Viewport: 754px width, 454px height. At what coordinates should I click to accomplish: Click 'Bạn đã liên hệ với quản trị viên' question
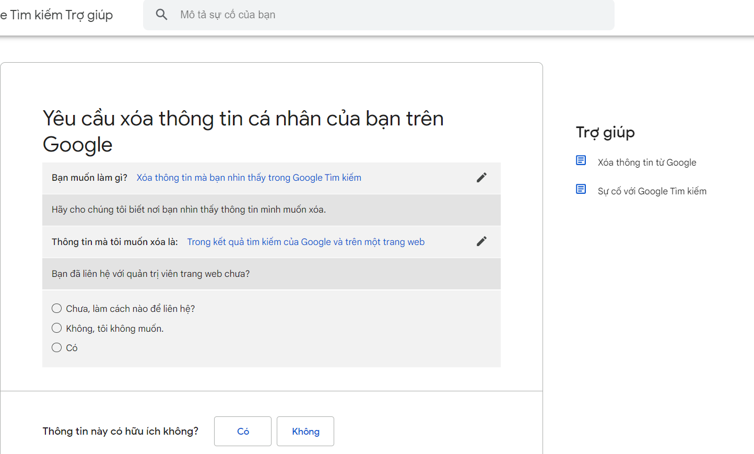[x=150, y=274]
